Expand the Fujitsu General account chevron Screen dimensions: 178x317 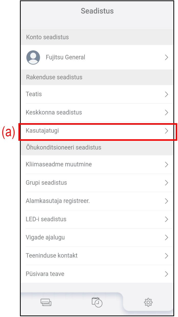[x=166, y=57]
